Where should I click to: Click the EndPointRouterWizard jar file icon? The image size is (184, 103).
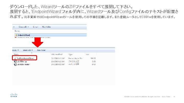tap(15, 58)
